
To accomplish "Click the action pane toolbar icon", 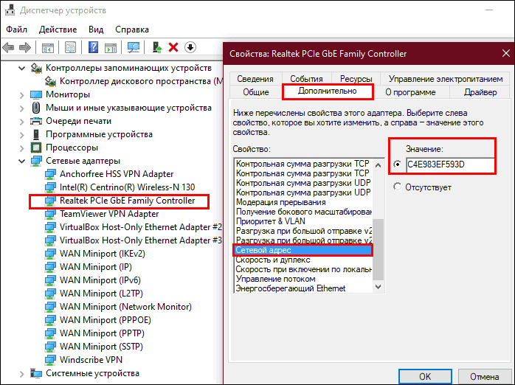I will pyautogui.click(x=111, y=48).
